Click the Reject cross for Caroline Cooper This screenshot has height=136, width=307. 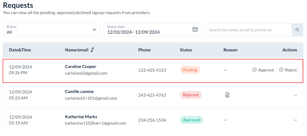coord(281,70)
